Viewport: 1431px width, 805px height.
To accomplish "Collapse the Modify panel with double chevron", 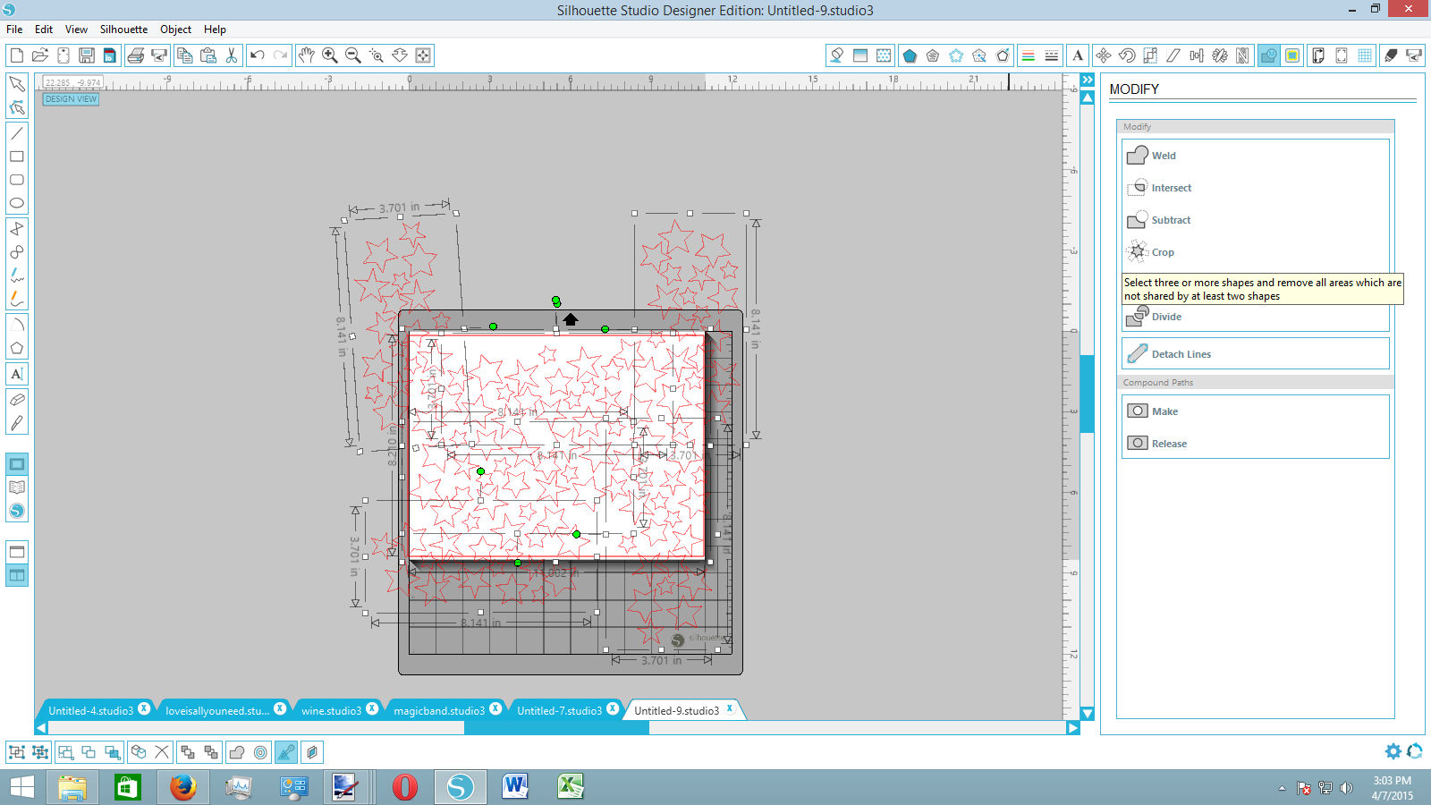I will tap(1088, 80).
